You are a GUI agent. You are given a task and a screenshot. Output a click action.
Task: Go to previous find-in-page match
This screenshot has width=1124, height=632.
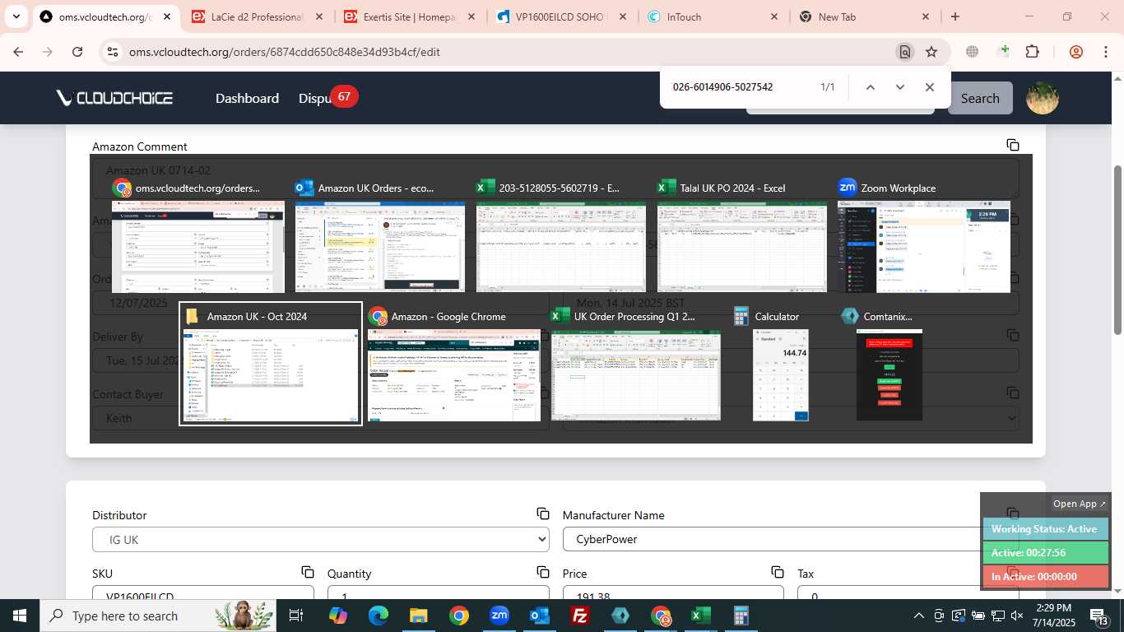tap(870, 87)
